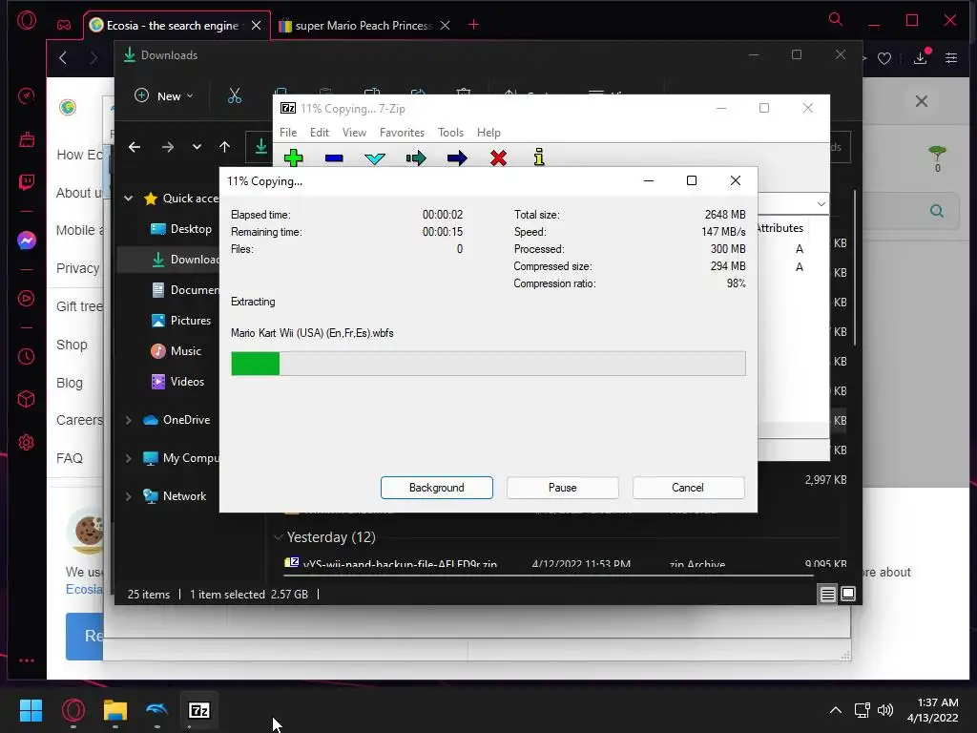Click the Opera tab search magnifier icon

(x=836, y=19)
